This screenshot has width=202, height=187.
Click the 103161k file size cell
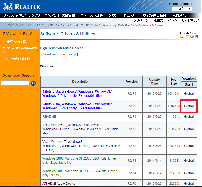pyautogui.click(x=174, y=94)
